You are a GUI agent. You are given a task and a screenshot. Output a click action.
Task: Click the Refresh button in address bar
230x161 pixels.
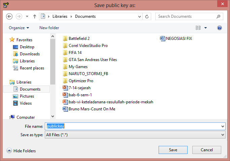tap(147, 16)
